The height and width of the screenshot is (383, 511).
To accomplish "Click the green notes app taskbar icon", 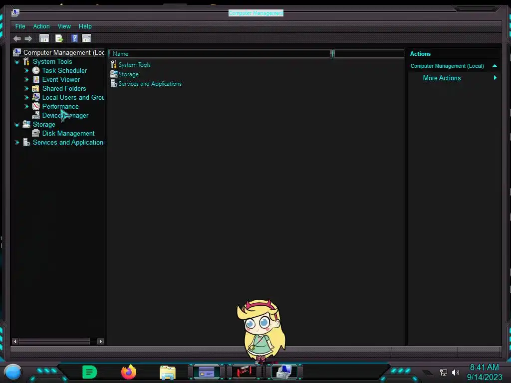I will [90, 372].
